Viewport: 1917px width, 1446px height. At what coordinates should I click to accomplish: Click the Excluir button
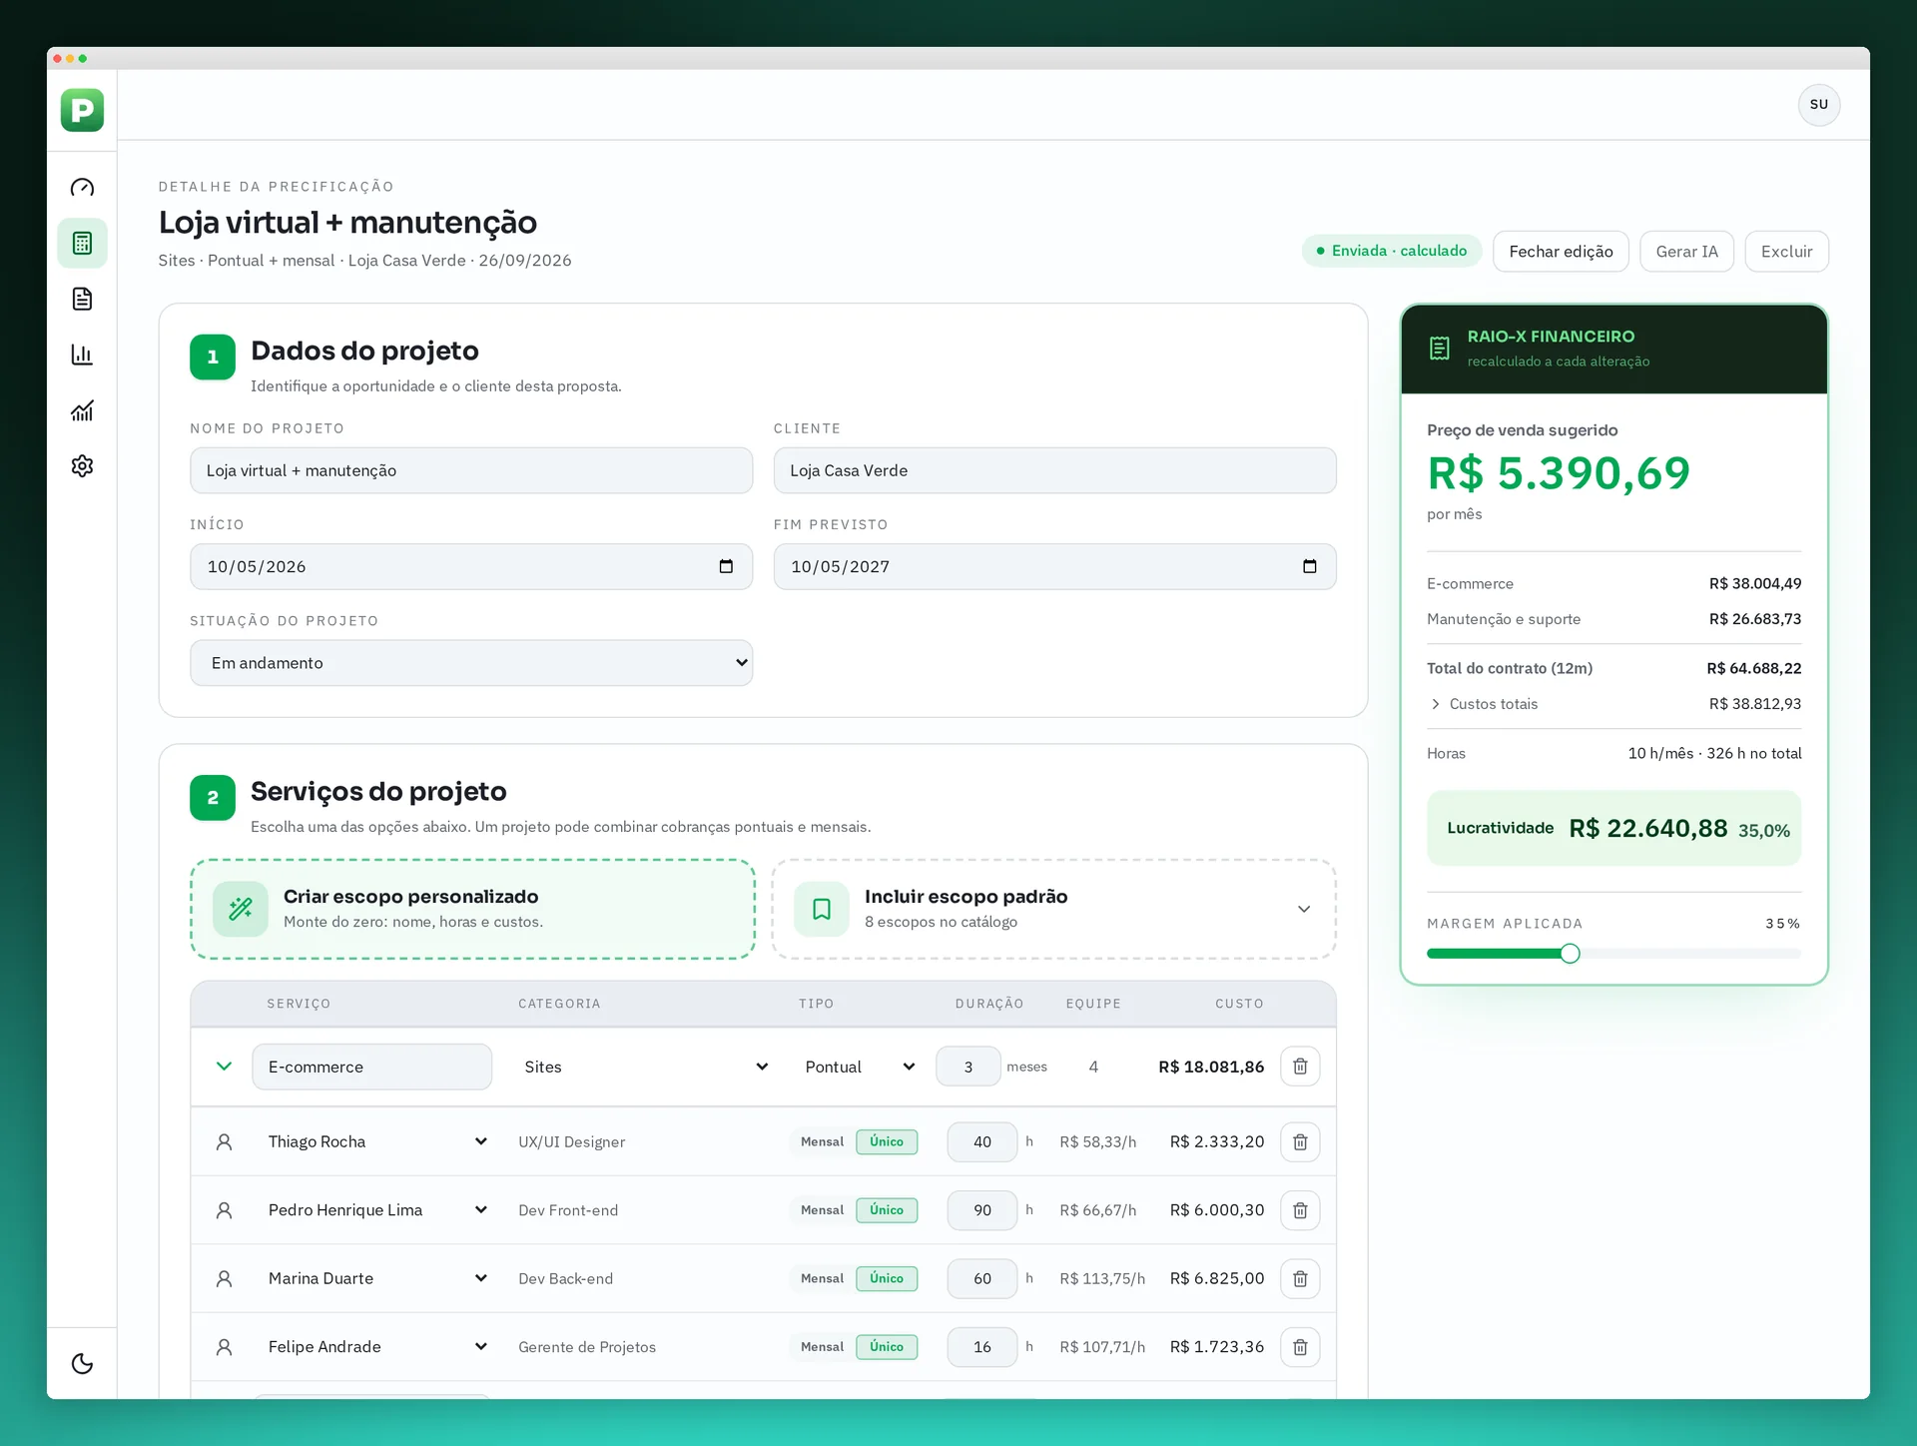click(x=1786, y=252)
